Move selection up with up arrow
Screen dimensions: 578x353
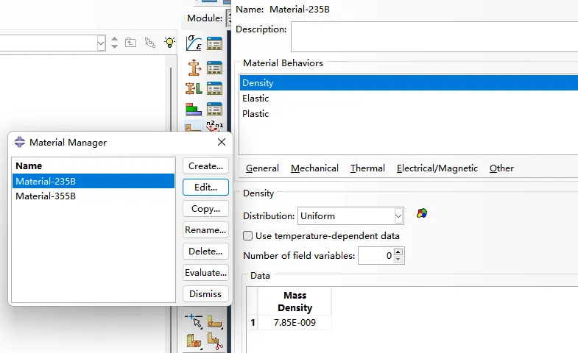pos(115,39)
